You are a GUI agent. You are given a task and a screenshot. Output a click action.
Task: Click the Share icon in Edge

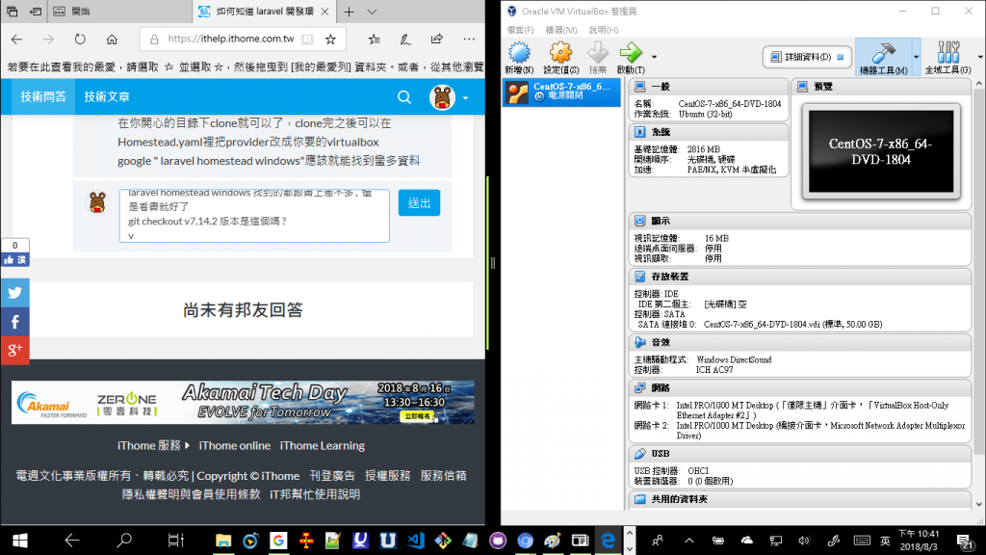437,39
